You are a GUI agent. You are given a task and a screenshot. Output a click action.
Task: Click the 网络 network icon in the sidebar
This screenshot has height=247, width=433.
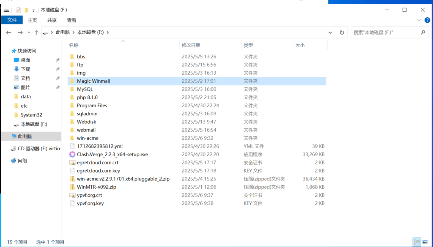(x=13, y=160)
